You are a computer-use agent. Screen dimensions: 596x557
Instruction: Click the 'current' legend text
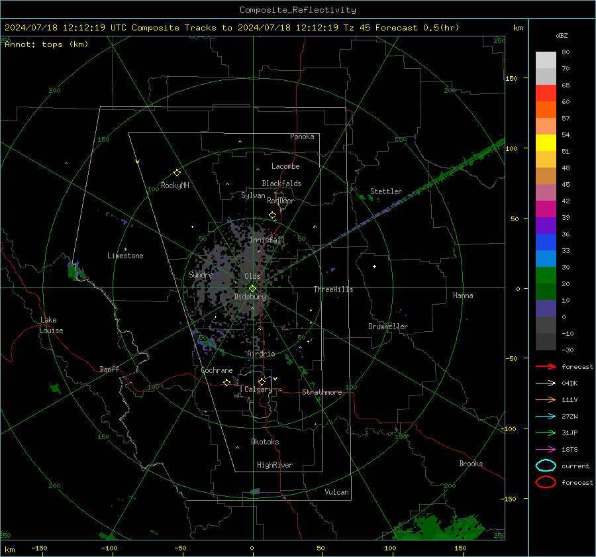(x=575, y=466)
